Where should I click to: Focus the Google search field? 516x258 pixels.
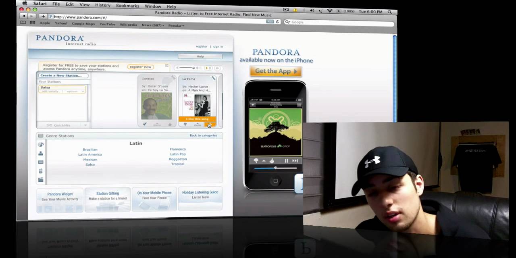(x=339, y=23)
